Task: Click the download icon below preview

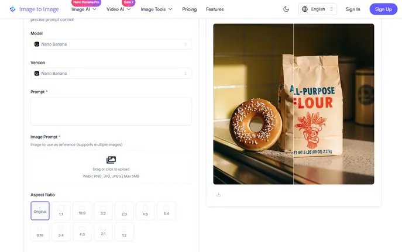Action: tap(218, 194)
